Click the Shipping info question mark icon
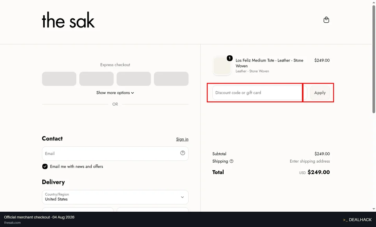 (x=231, y=161)
